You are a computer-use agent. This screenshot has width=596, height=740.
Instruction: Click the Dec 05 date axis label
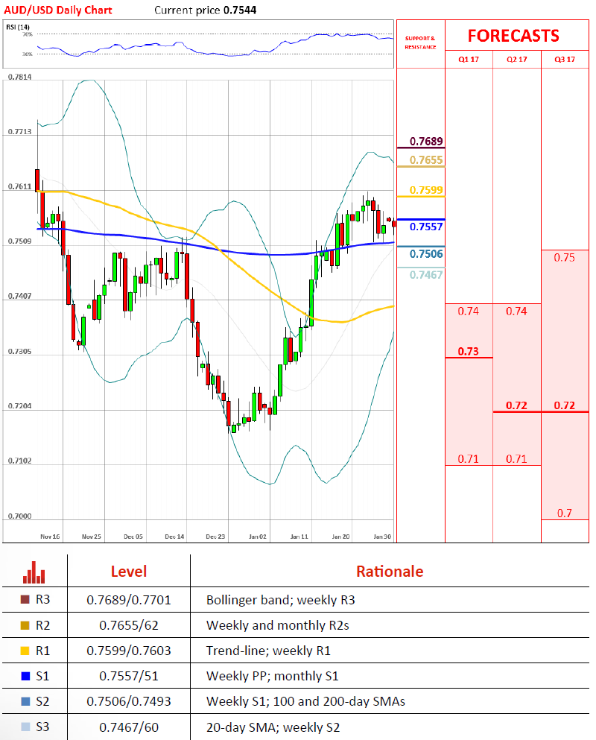coord(133,537)
